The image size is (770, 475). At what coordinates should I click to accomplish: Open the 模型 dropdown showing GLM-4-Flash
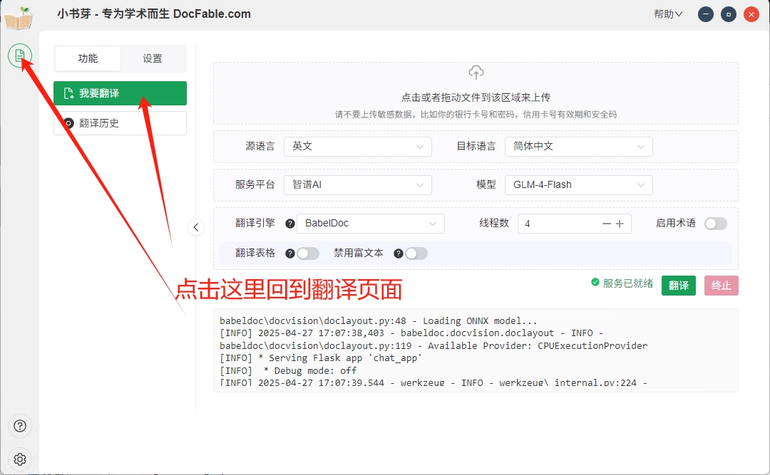(x=578, y=184)
